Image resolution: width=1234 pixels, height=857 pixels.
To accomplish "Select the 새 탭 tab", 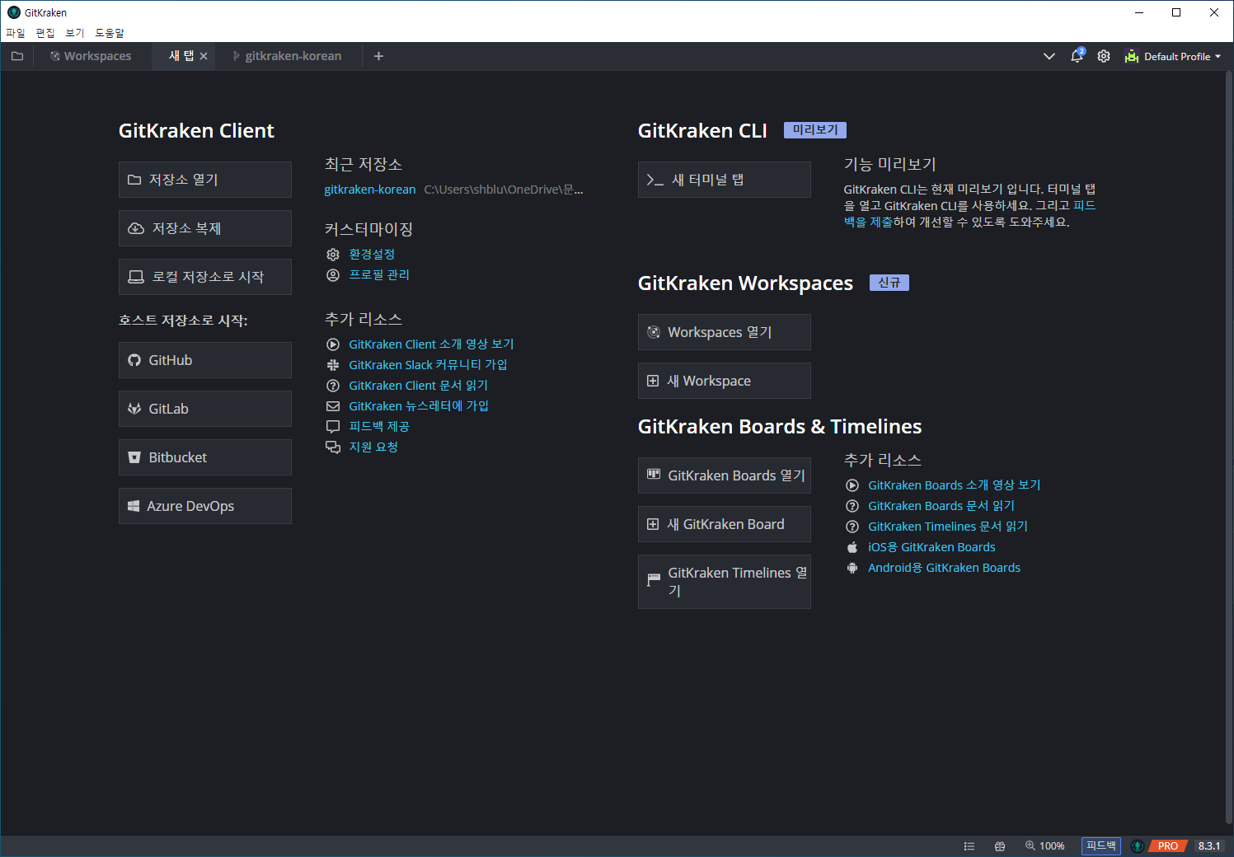I will pyautogui.click(x=181, y=56).
